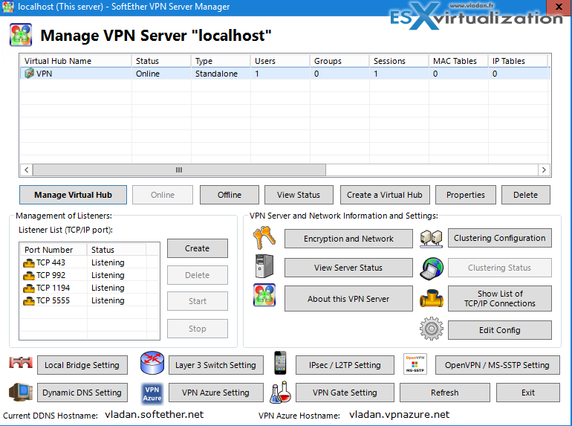Sort listeners by the Port Number column header
Image resolution: width=572 pixels, height=426 pixels.
coord(53,250)
